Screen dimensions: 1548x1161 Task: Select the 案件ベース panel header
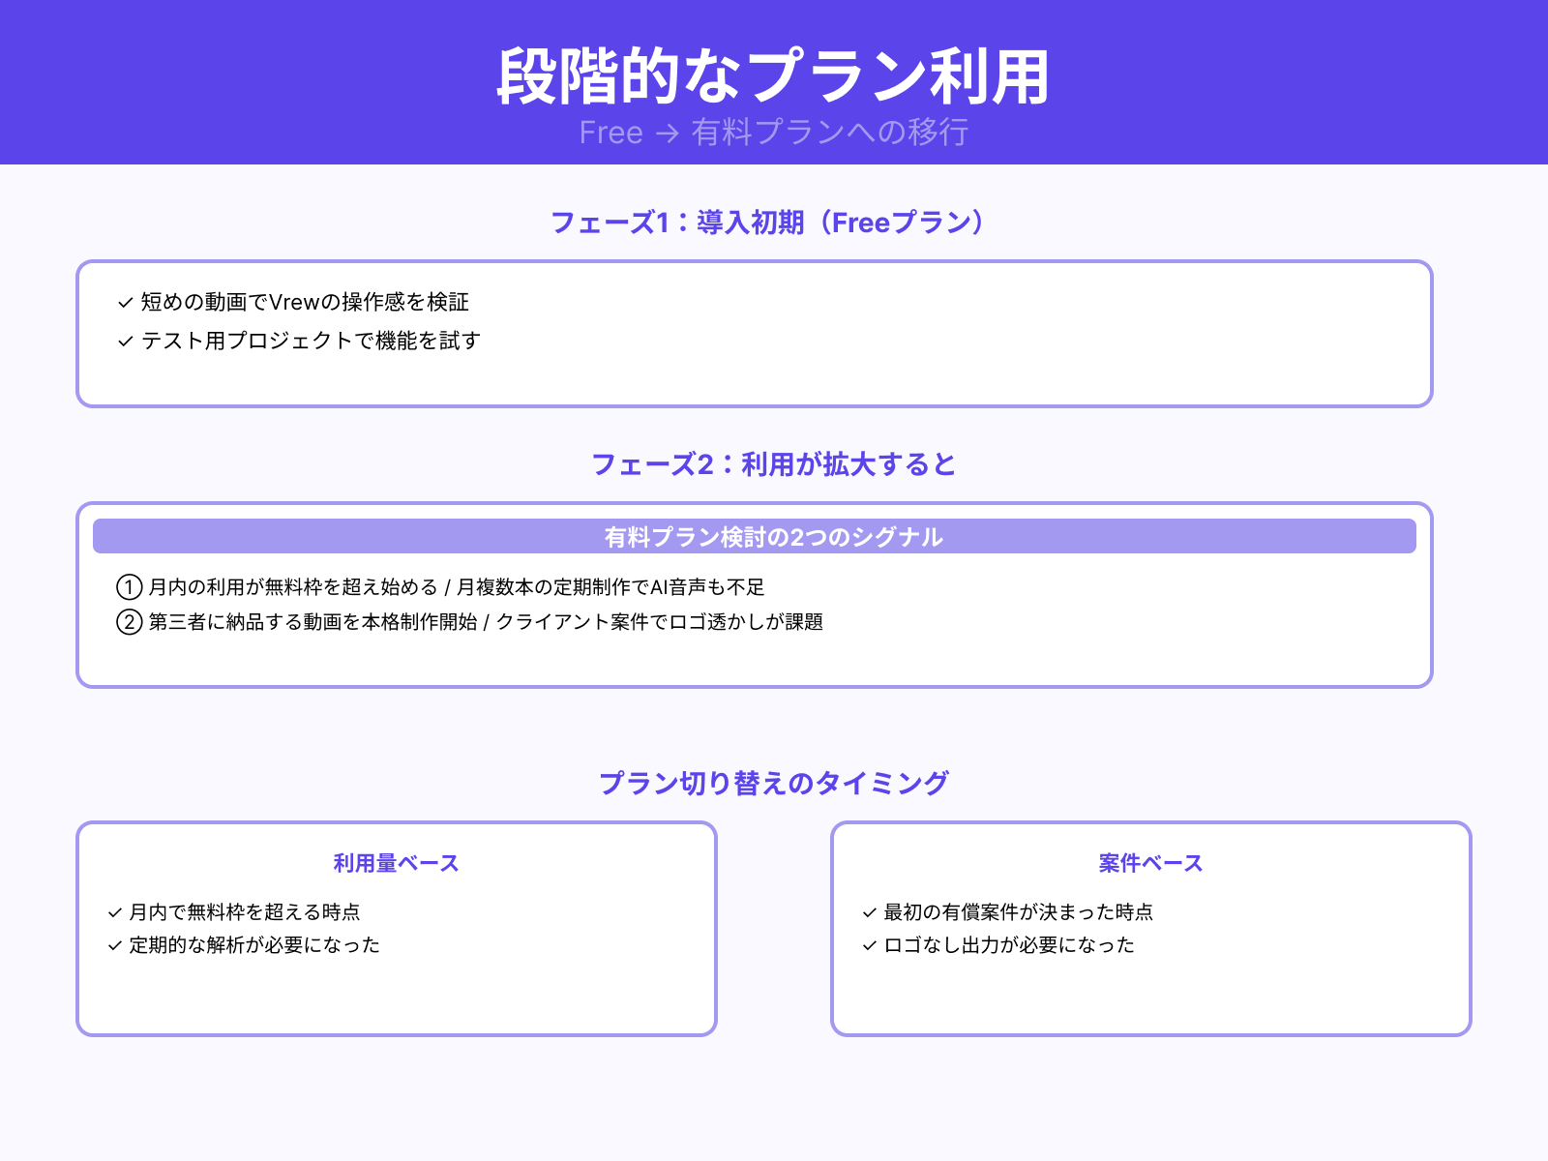point(1149,862)
